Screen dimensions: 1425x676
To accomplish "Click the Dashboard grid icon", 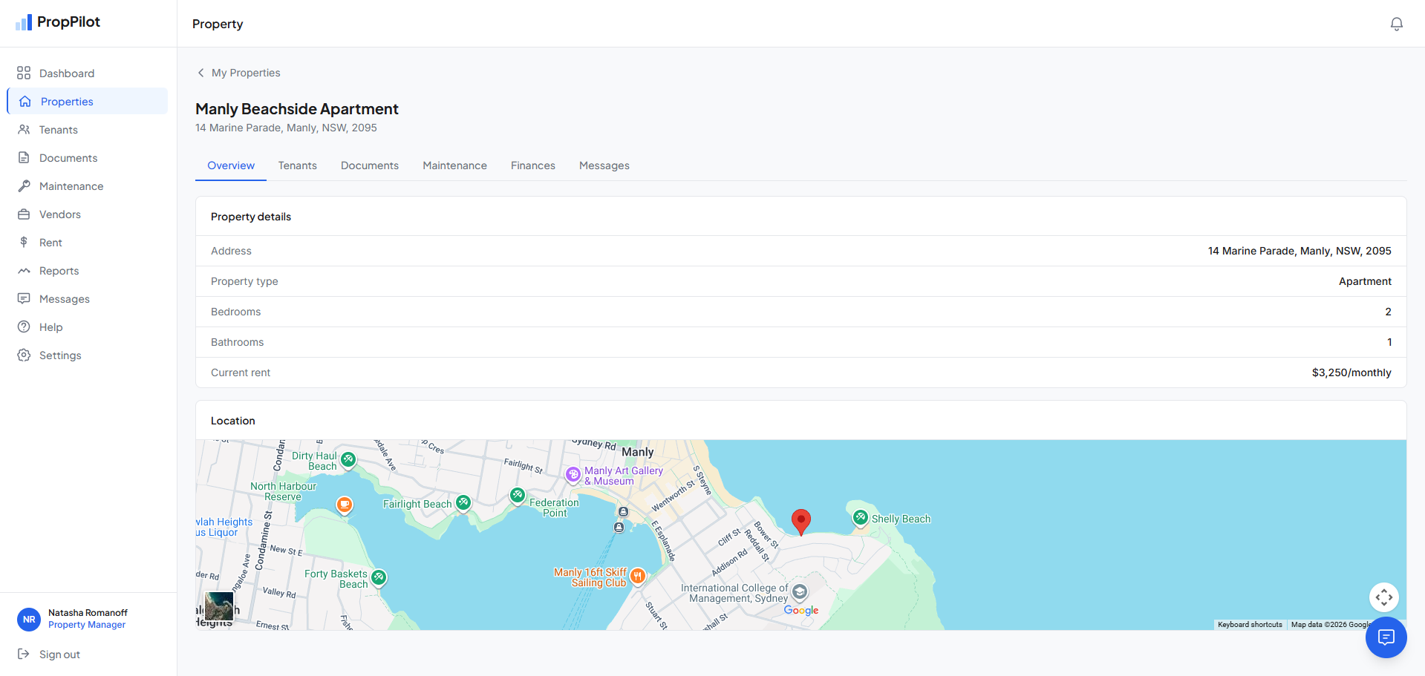I will click(x=24, y=73).
